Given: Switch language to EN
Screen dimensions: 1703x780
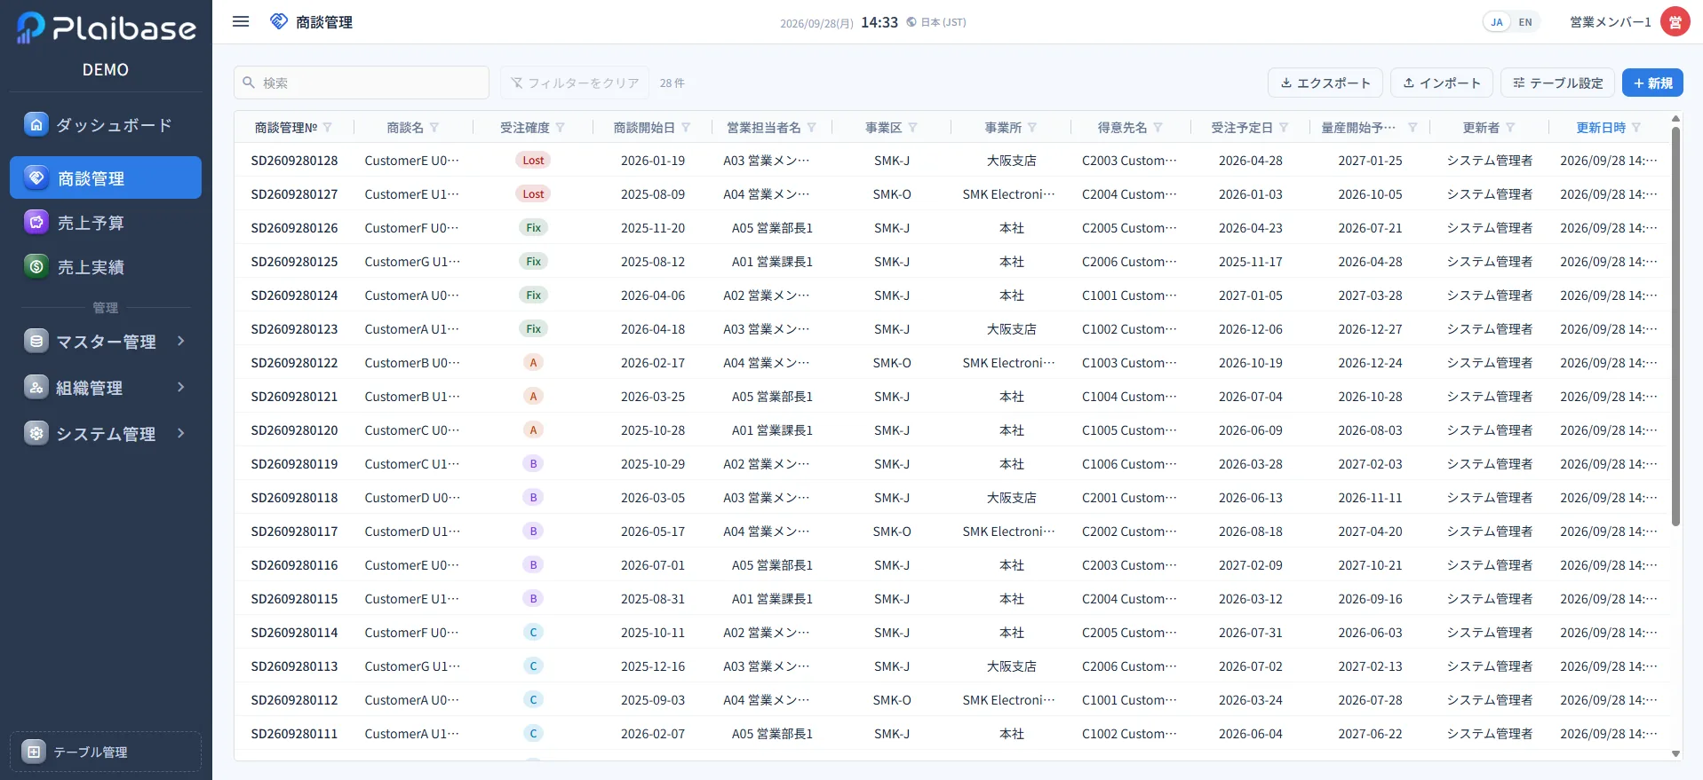Looking at the screenshot, I should point(1525,22).
